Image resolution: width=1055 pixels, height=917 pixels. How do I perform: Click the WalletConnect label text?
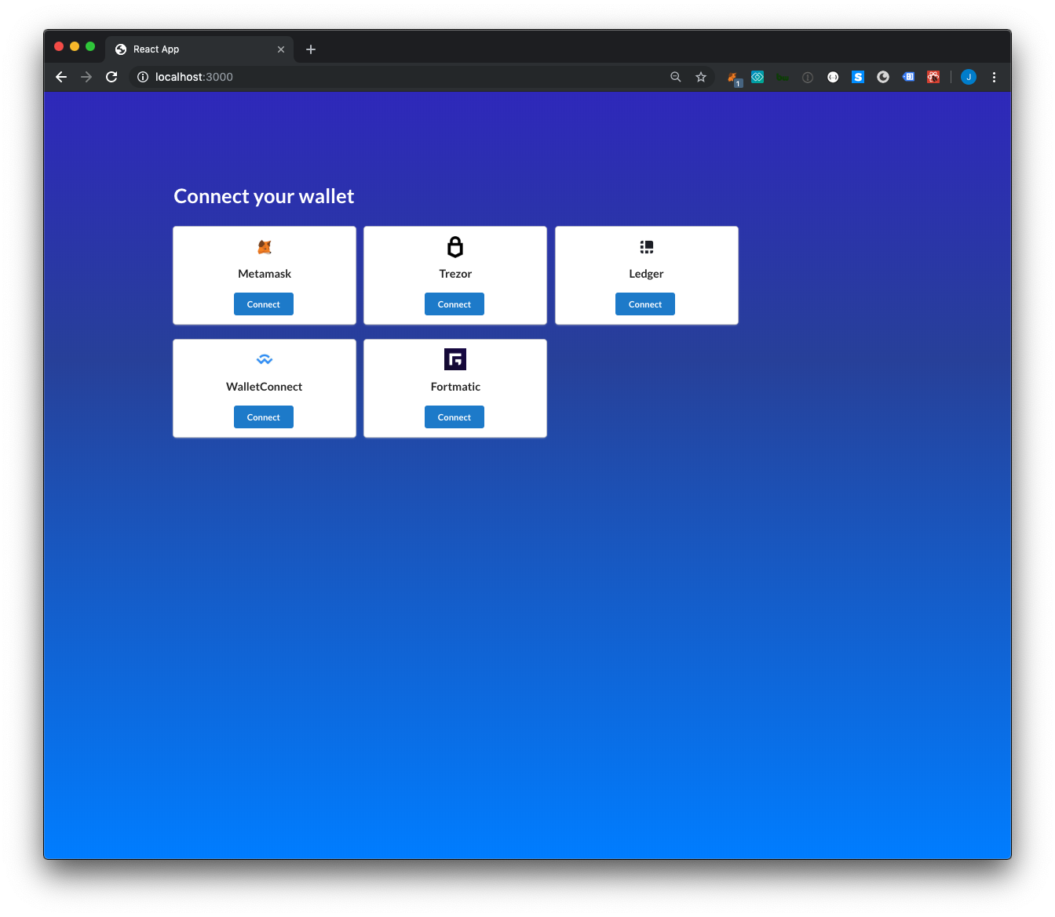pos(264,387)
